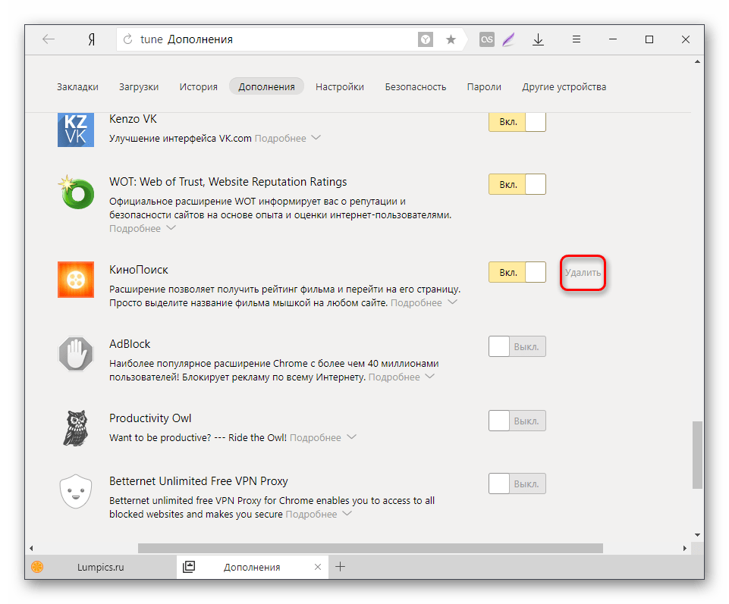The image size is (729, 604).
Task: Select the Дополнения navigation tab
Action: coord(266,87)
